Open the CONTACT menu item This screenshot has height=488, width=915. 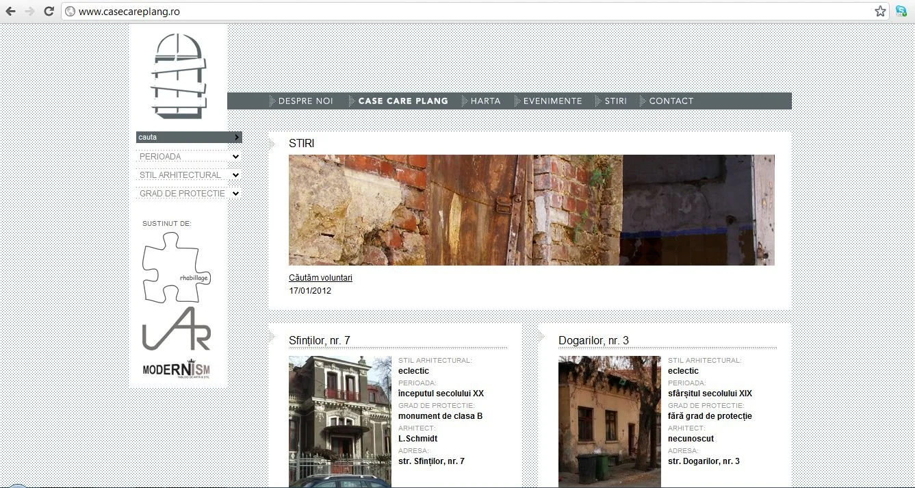(x=671, y=101)
